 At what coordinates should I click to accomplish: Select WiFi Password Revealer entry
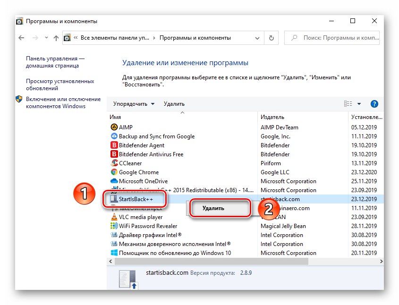coord(148,226)
